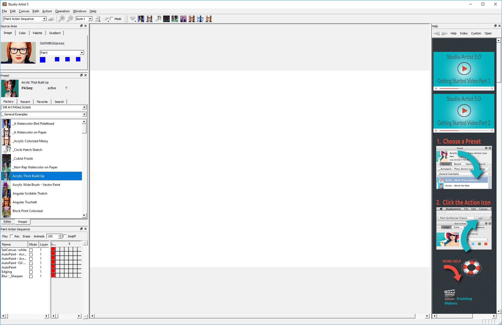
Task: Toggle the Rec checkbox
Action: coord(11,236)
